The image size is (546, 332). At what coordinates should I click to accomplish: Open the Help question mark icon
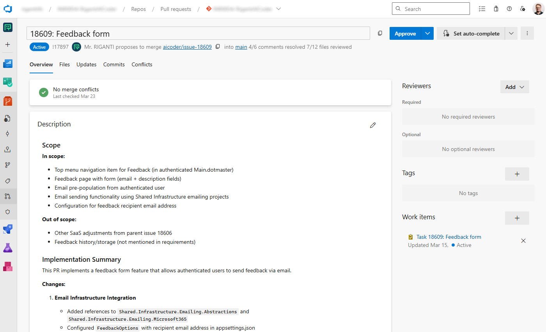point(509,8)
